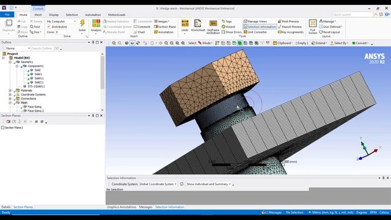The width and height of the screenshot is (391, 220).
Task: Pin the Section Planes panel
Action: 93,116
